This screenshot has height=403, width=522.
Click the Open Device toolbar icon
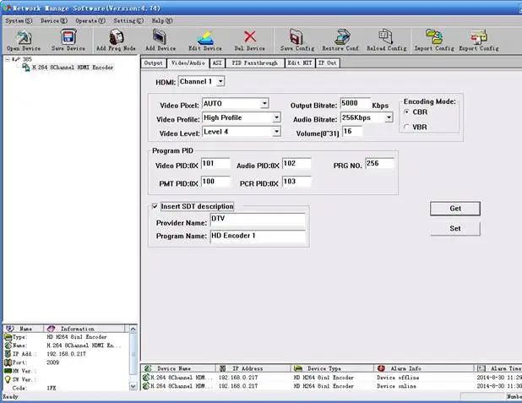point(23,37)
